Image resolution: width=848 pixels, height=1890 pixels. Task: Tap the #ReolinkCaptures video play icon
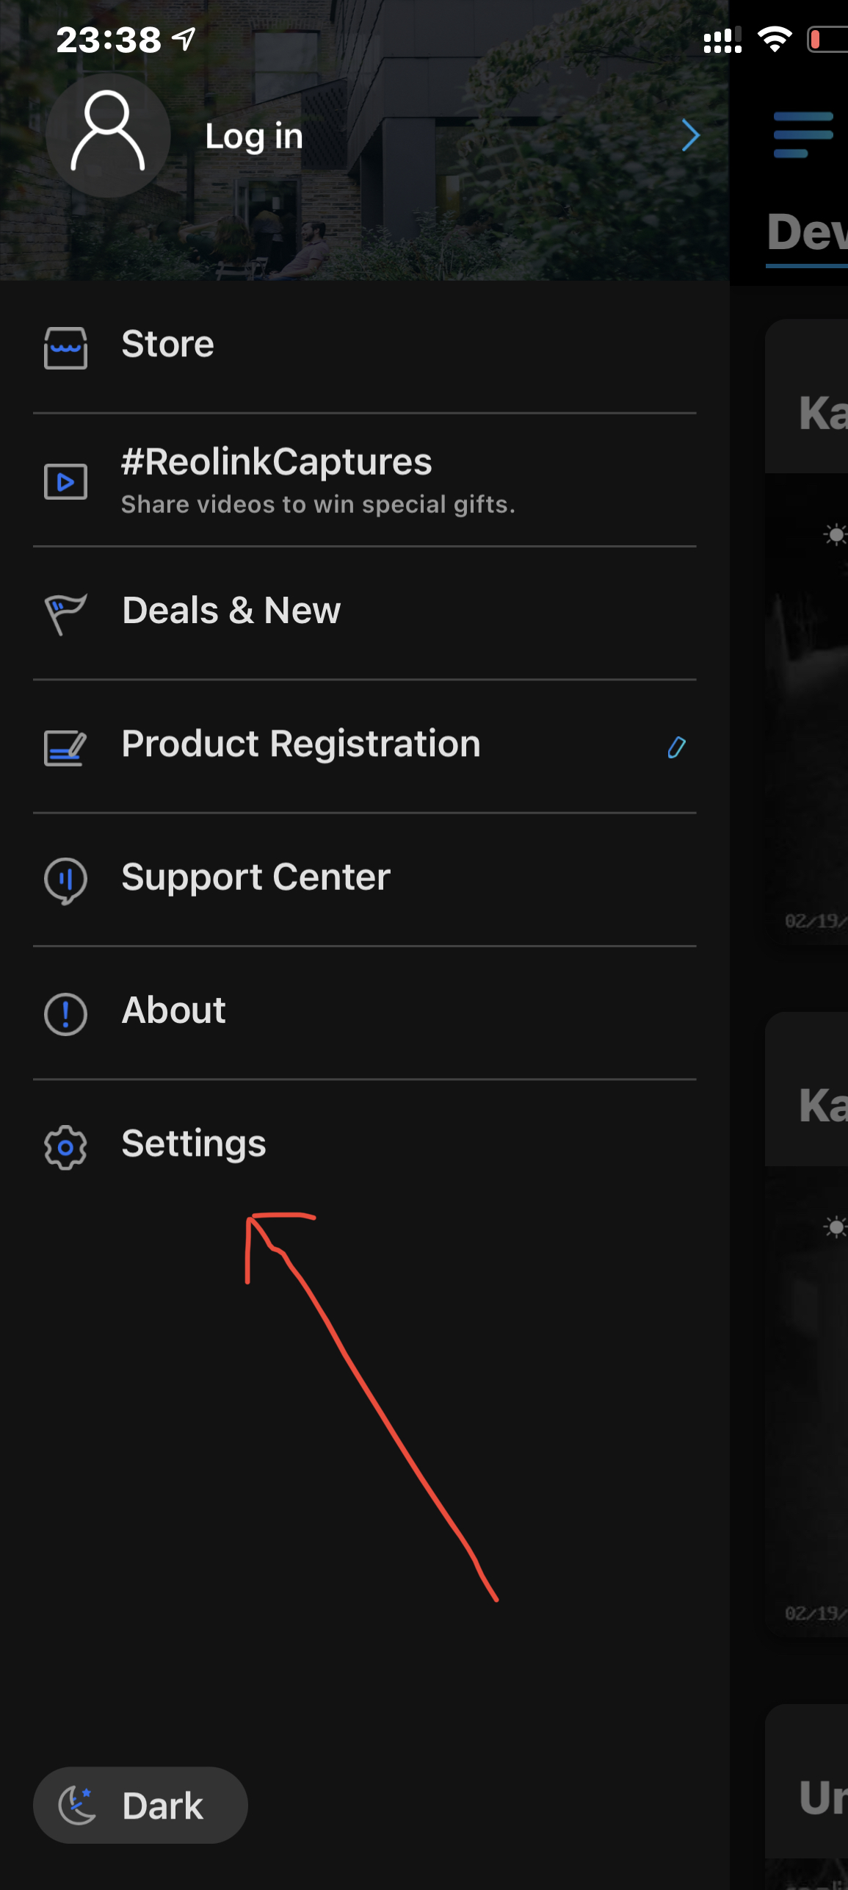(65, 481)
